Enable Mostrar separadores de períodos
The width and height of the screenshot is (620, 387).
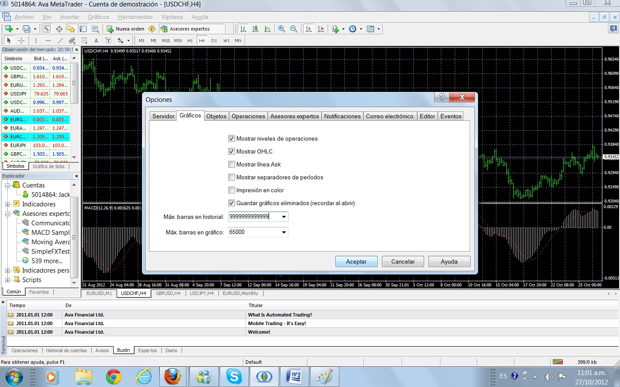coord(232,177)
